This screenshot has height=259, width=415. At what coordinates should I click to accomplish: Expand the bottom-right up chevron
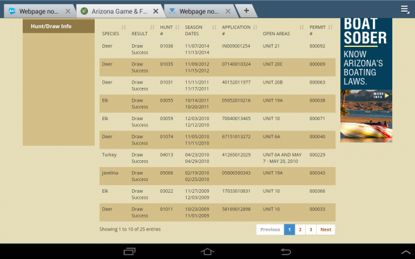coord(406,252)
